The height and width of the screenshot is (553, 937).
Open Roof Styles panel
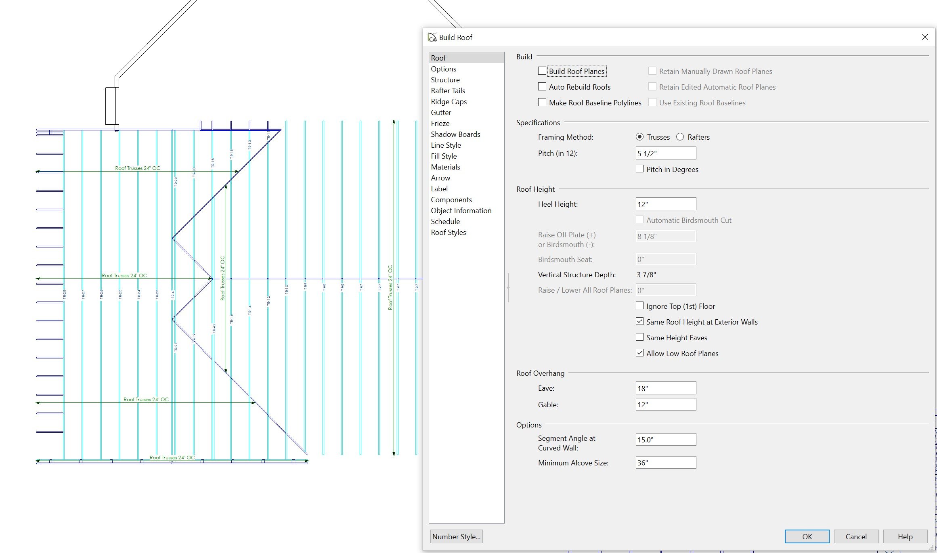point(448,233)
